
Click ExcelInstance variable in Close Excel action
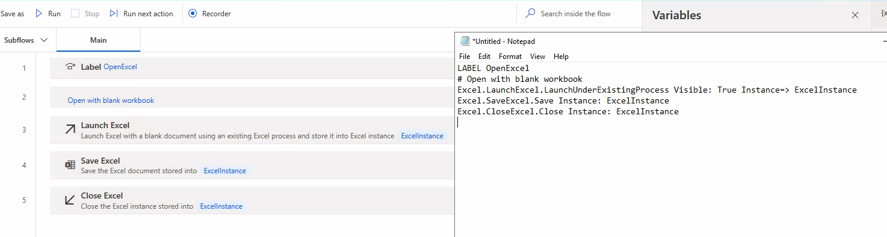[x=221, y=206]
